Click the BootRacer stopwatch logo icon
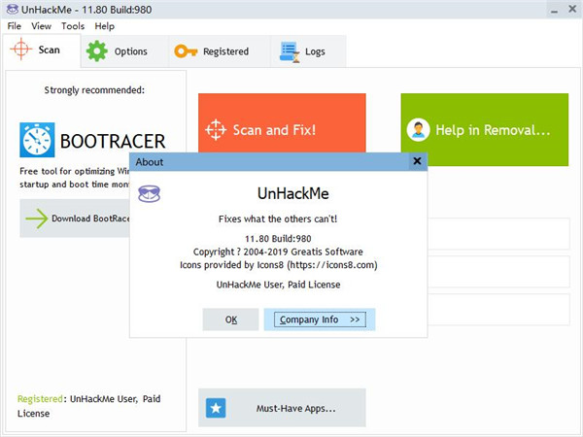This screenshot has height=437, width=583. (37, 140)
